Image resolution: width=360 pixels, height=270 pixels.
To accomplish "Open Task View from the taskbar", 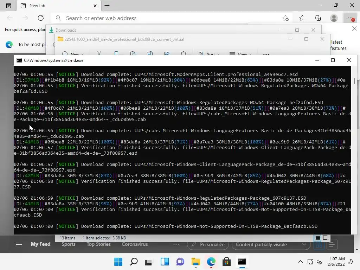I will [x=149, y=262].
